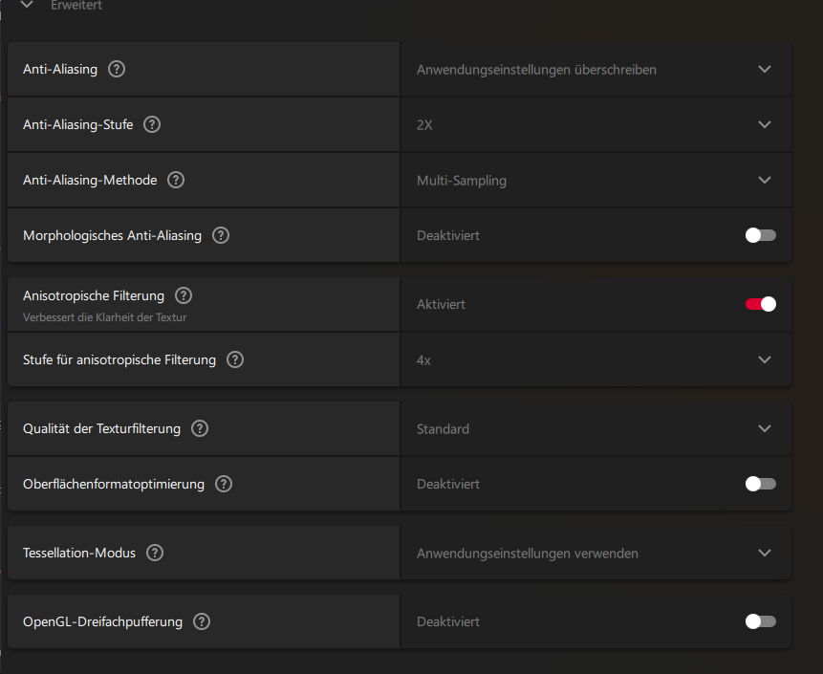Enable the OpenGL-Dreifachpufferung switch
The width and height of the screenshot is (823, 674).
(x=761, y=621)
